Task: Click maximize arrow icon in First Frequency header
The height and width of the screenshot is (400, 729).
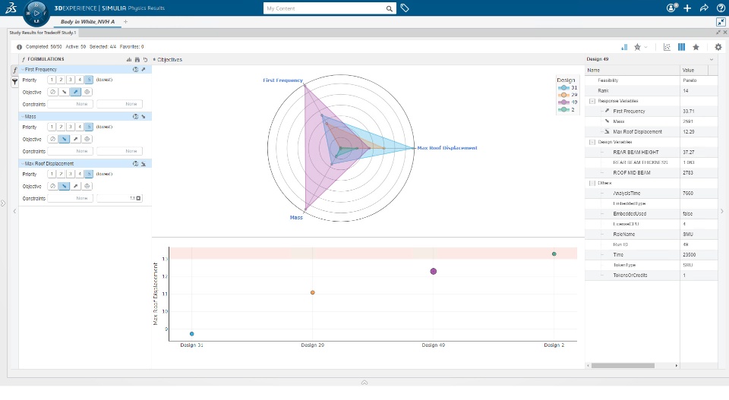Action: [x=144, y=69]
